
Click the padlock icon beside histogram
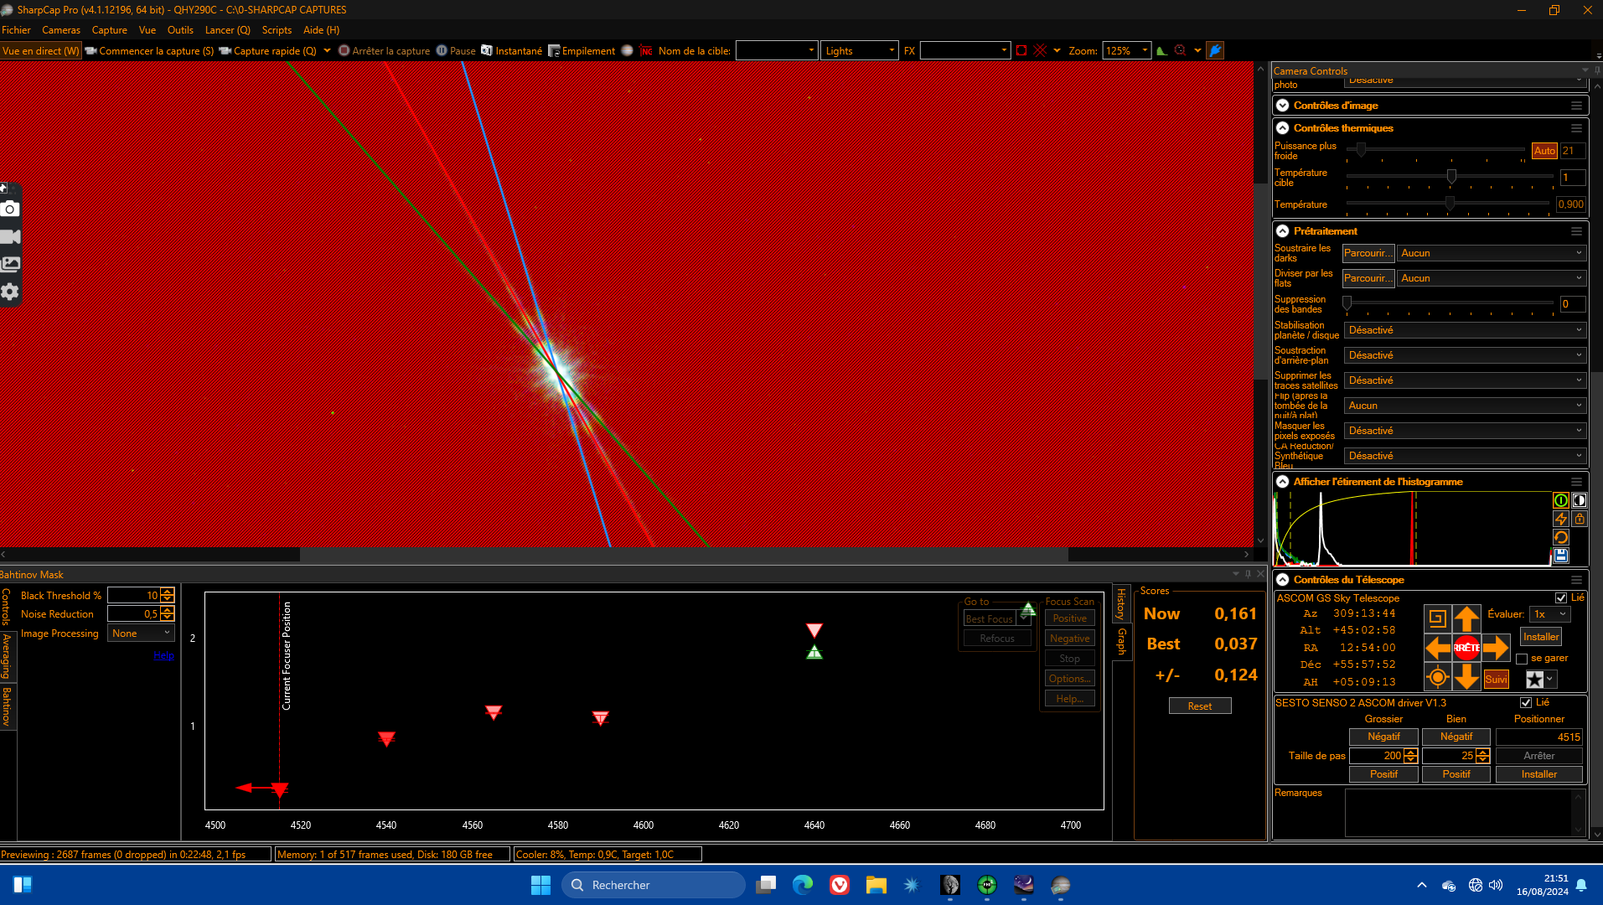tap(1580, 519)
